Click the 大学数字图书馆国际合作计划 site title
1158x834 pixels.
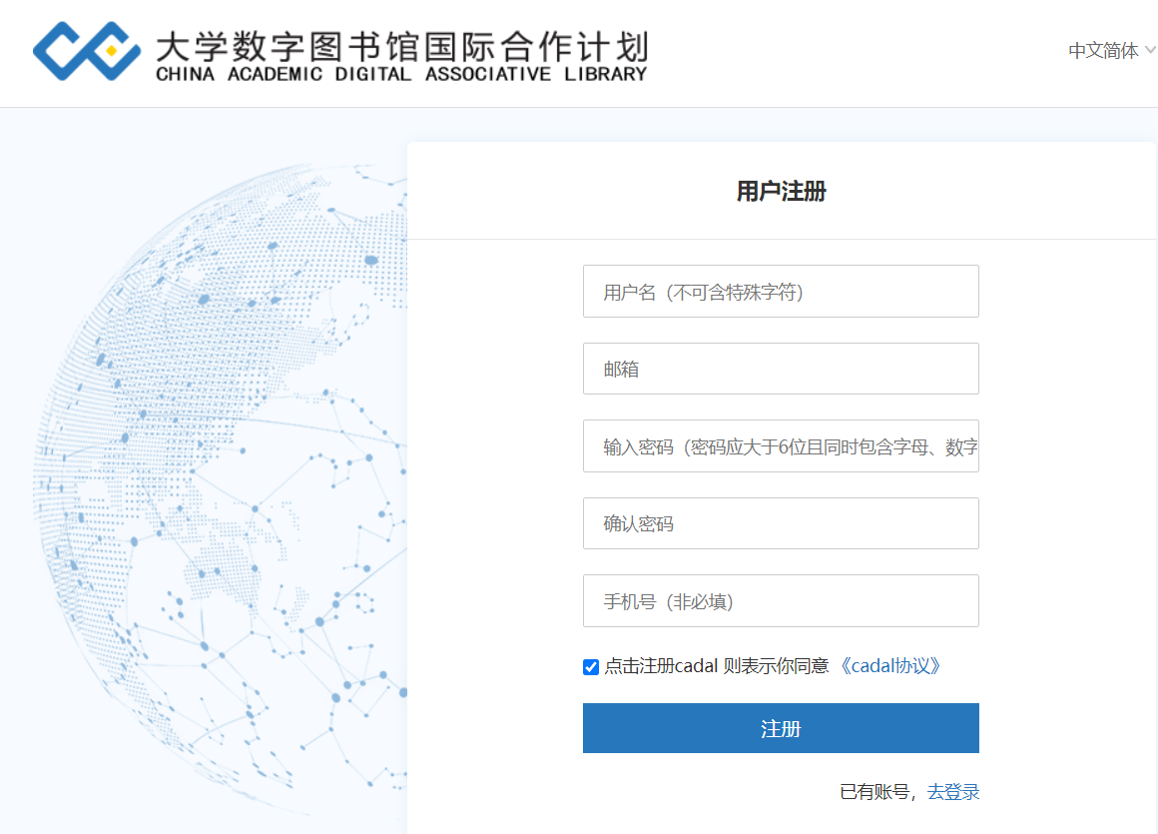(401, 44)
